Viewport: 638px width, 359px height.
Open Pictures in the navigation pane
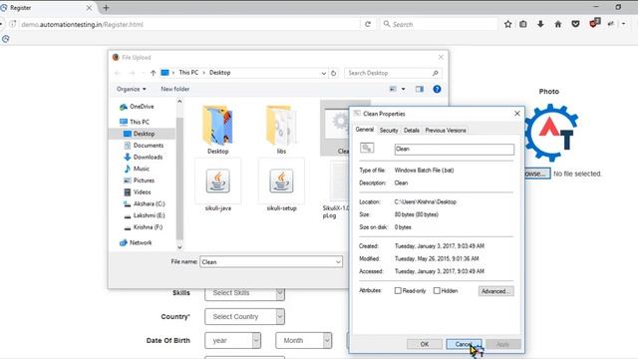pyautogui.click(x=140, y=180)
